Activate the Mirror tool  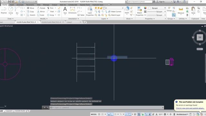pyautogui.click(x=41, y=12)
